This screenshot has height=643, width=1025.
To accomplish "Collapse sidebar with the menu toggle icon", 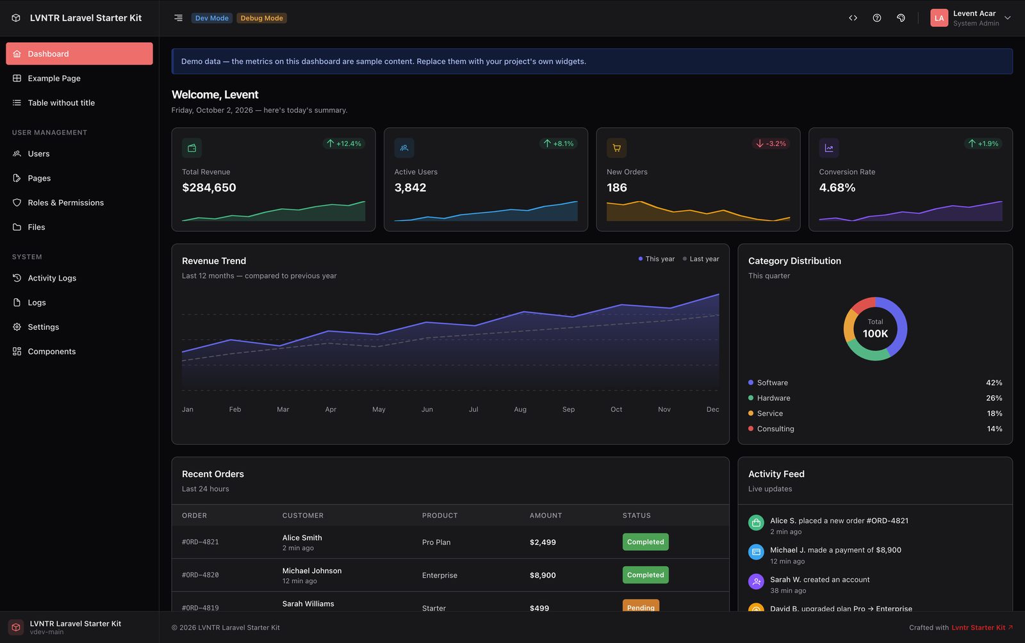I will (178, 18).
